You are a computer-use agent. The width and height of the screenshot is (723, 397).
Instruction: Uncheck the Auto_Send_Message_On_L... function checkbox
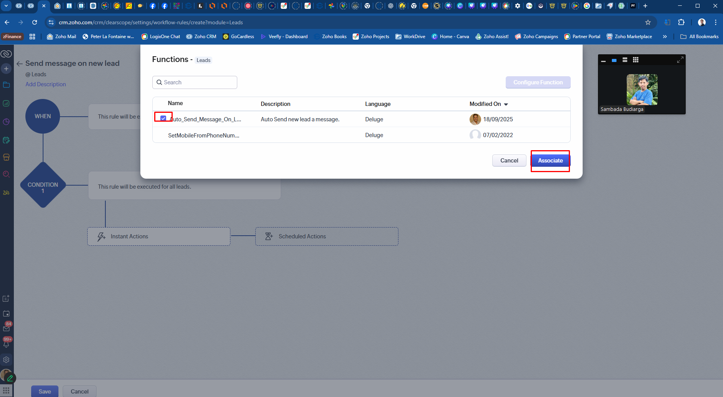click(x=163, y=118)
